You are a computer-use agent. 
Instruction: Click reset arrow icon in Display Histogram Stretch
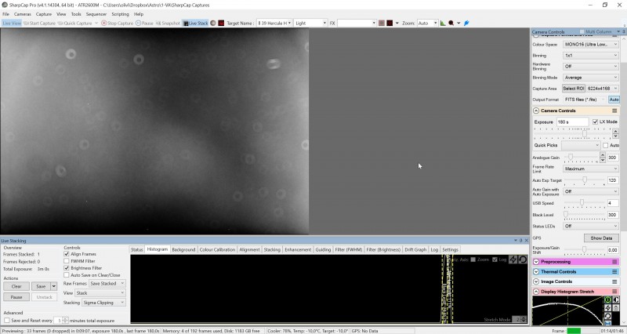pyautogui.click(x=608, y=316)
